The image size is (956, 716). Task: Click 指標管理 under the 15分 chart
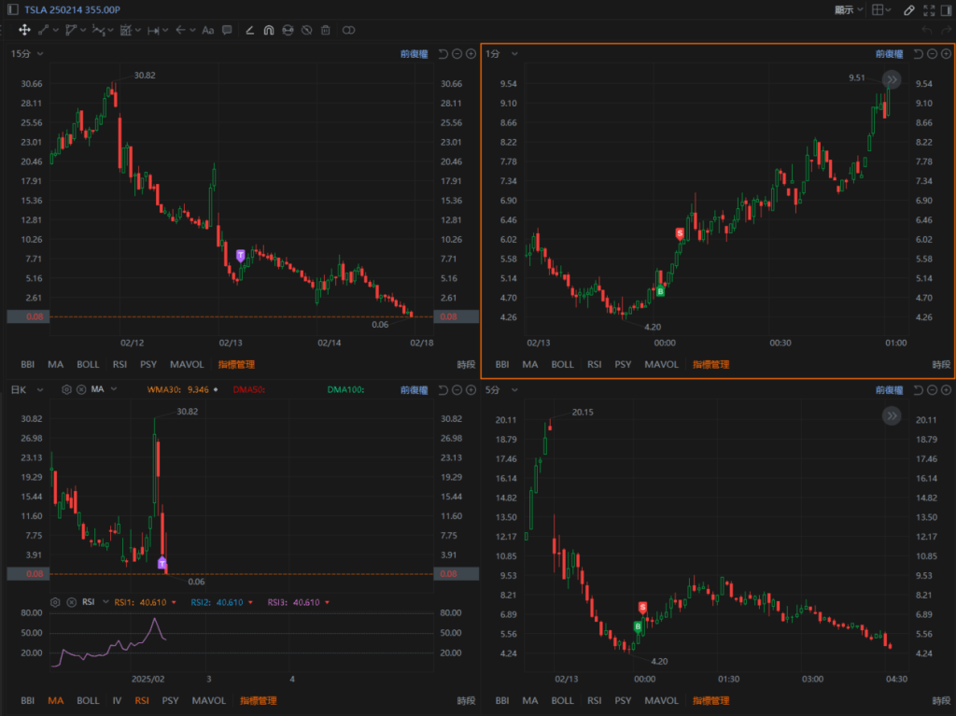pyautogui.click(x=235, y=364)
